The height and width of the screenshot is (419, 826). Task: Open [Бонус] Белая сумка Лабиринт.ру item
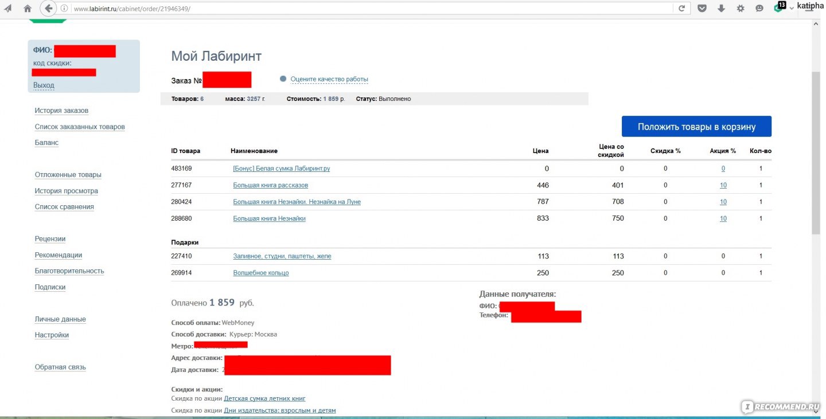282,169
